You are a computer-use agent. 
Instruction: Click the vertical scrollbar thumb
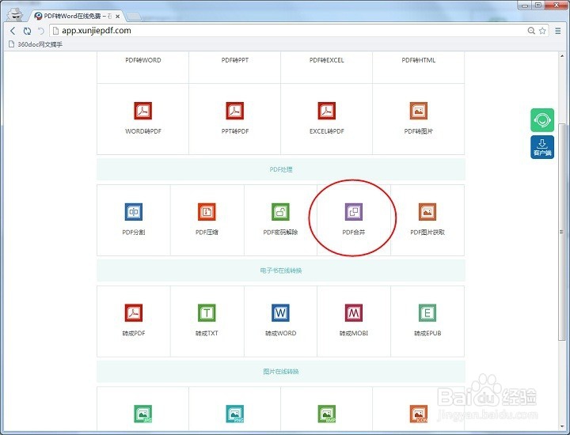coord(562,232)
